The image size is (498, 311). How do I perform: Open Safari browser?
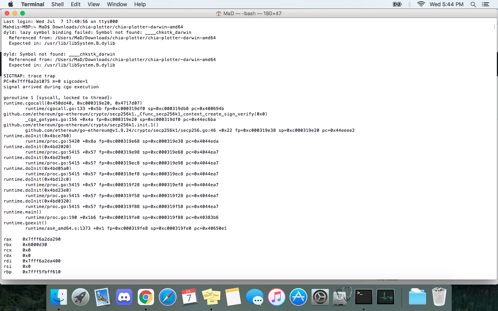coord(167,297)
